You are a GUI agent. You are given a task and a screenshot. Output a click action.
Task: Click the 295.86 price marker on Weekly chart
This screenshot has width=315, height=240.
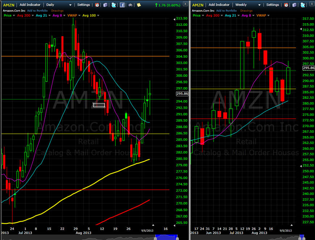[308, 68]
